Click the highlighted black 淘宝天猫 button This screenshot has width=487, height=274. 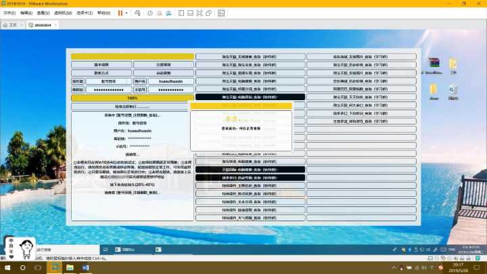[x=250, y=97]
